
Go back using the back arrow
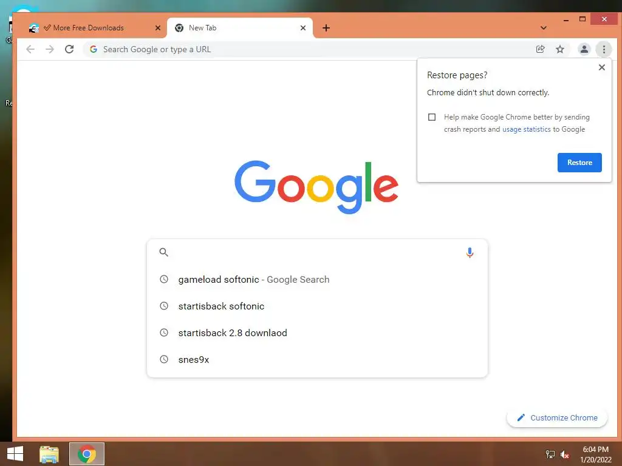(x=30, y=49)
